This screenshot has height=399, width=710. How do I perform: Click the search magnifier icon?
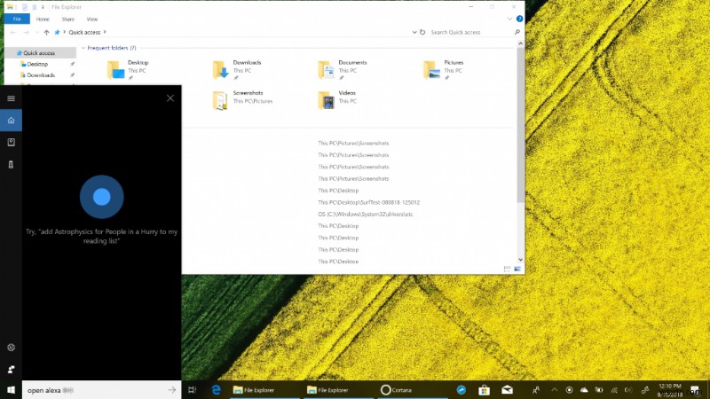coord(517,32)
